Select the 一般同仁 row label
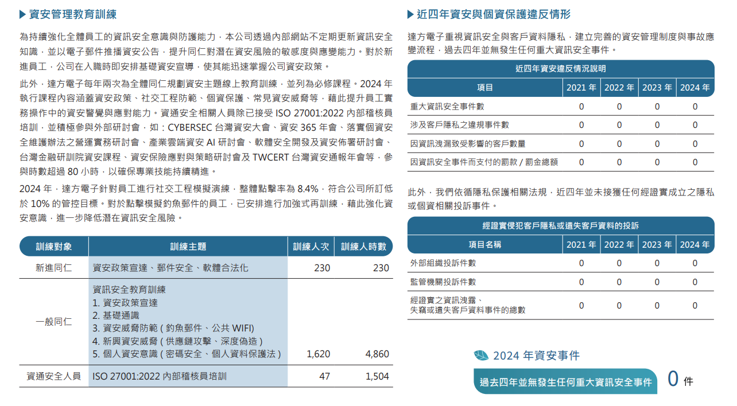This screenshot has height=406, width=737. (x=54, y=322)
